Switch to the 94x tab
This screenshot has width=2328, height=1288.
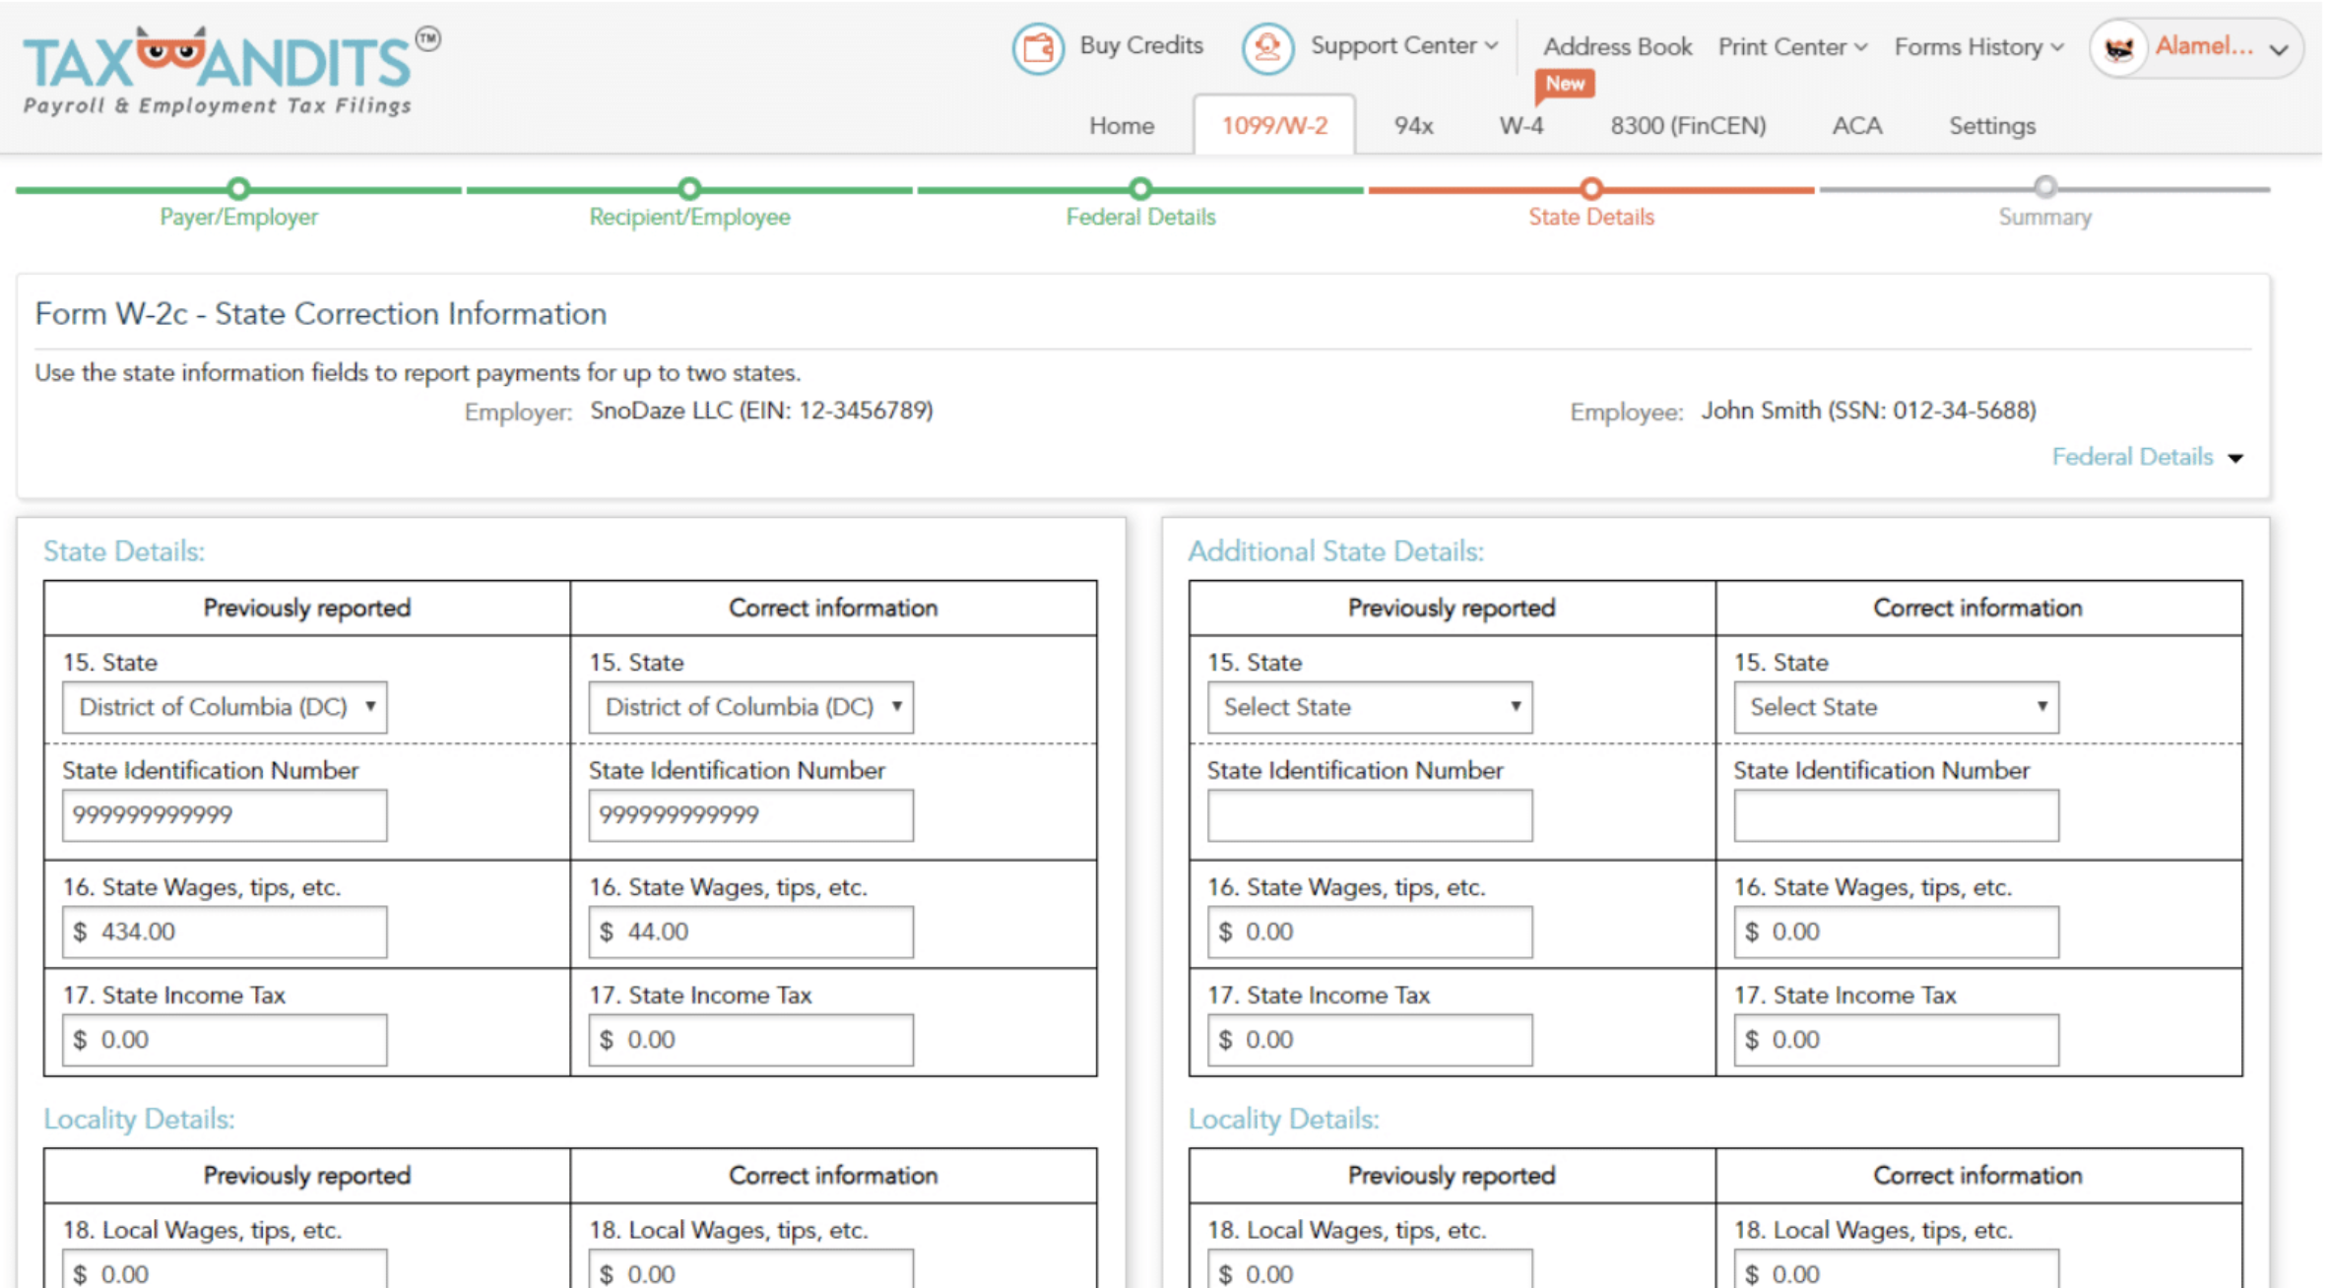pos(1413,126)
